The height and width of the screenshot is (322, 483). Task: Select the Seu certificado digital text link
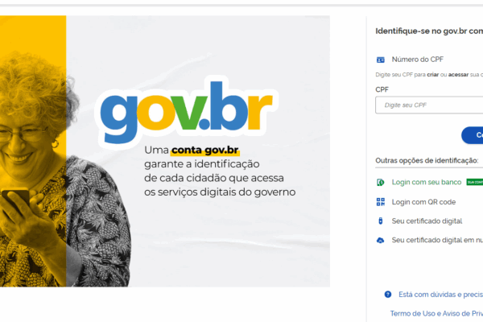pos(427,221)
